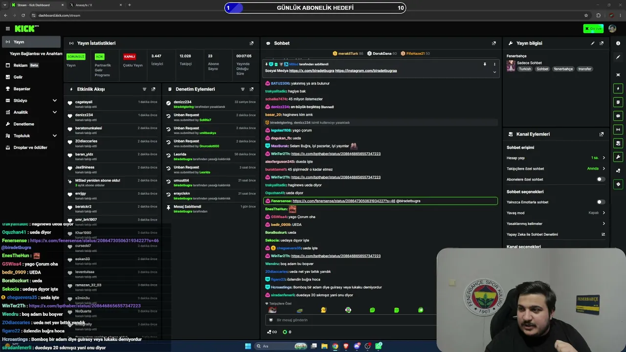Image resolution: width=626 pixels, height=352 pixels.
Task: Filter the Etkinlik Akışı feed
Action: click(x=144, y=89)
